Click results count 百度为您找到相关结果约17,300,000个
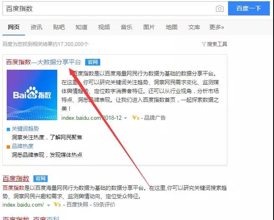Viewport: 274px width, 220px height. pyautogui.click(x=46, y=44)
